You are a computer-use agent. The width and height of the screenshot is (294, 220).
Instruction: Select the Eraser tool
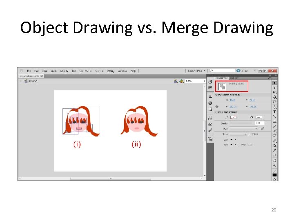point(274,155)
